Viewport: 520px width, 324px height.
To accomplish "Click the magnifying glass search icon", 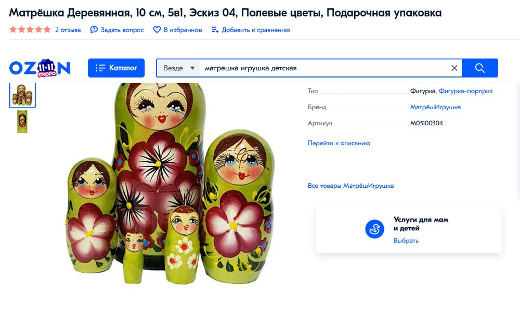I will tap(479, 68).
